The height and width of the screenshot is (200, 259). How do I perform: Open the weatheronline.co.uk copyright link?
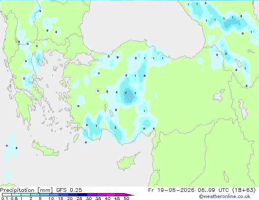(225, 196)
